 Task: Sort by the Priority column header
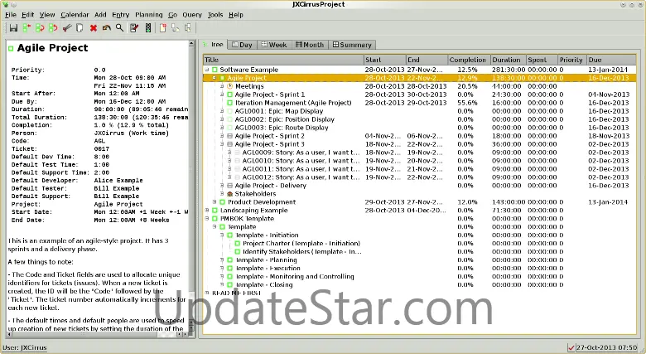571,60
